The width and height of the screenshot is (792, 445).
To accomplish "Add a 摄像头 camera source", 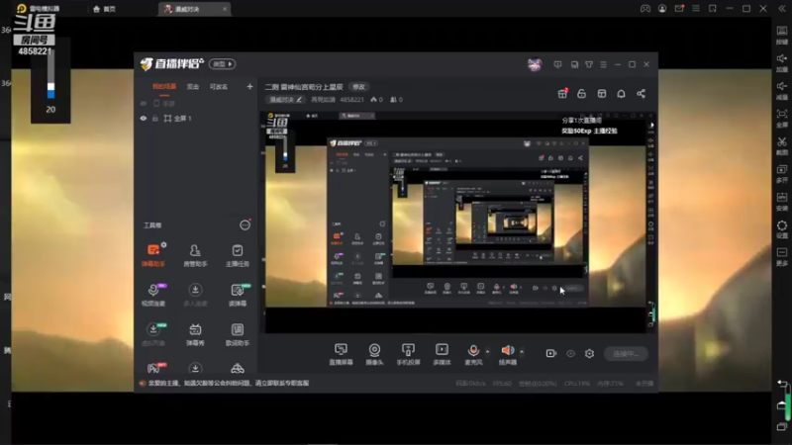I will (374, 354).
